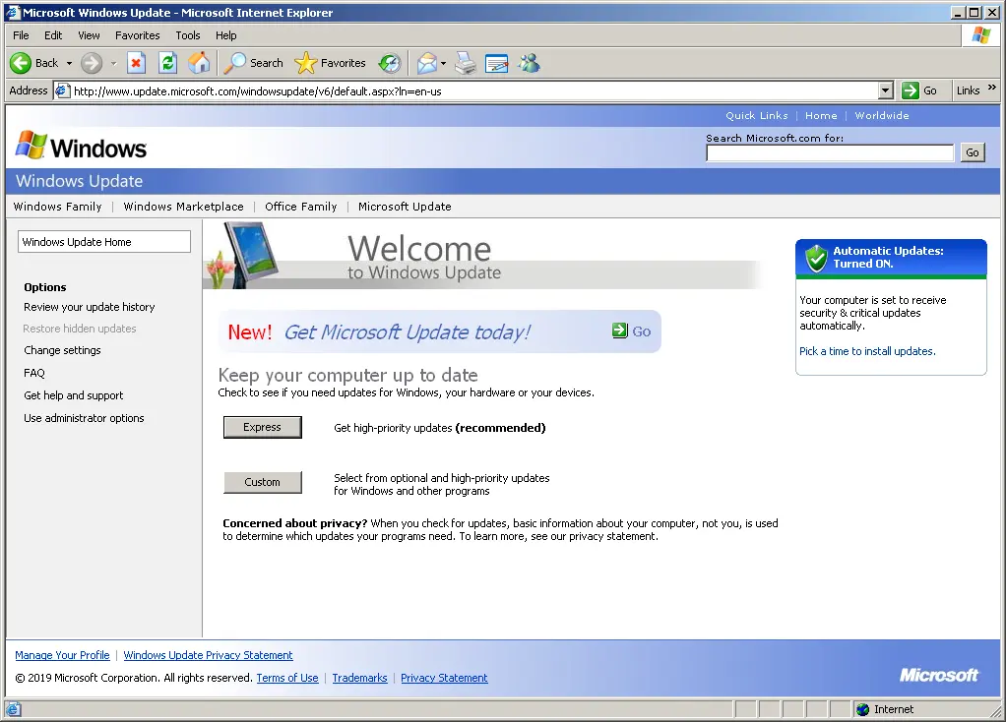This screenshot has height=722, width=1006.
Task: Click the Back arrow icon
Action: coord(21,63)
